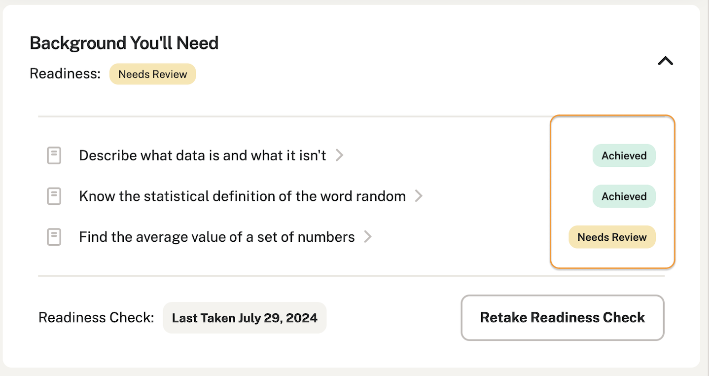Click document icon beside statistical definition of random

pos(54,196)
